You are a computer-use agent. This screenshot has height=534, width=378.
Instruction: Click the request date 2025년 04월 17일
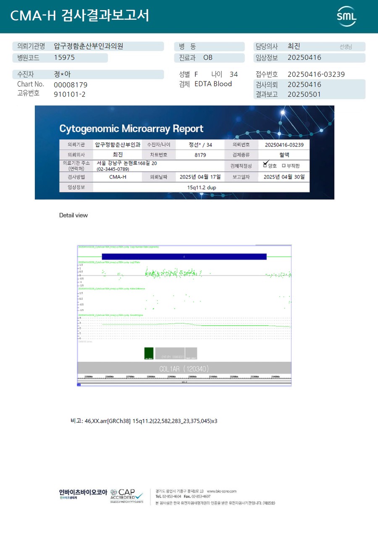pos(200,177)
